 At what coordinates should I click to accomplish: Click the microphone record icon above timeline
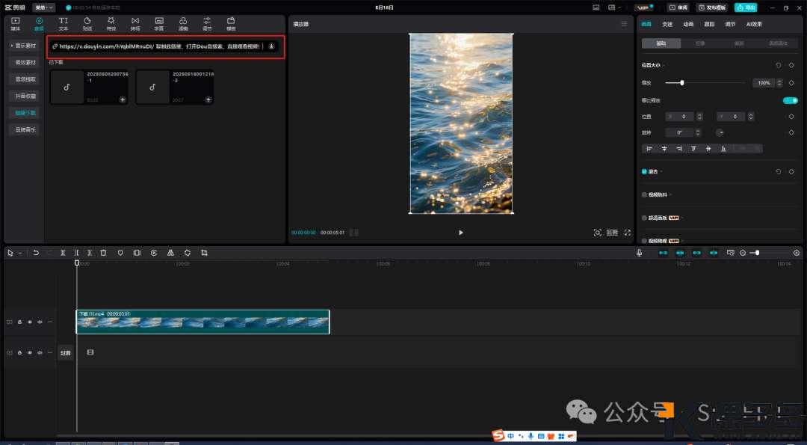(640, 253)
